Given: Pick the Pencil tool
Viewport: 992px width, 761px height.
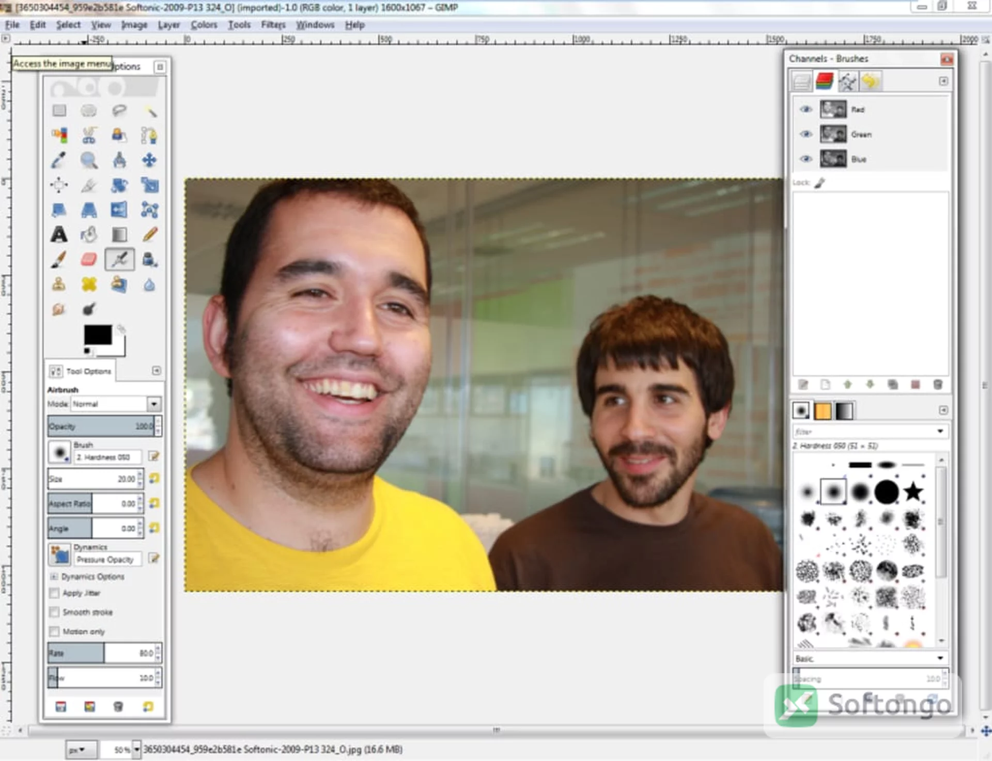Looking at the screenshot, I should pyautogui.click(x=149, y=235).
